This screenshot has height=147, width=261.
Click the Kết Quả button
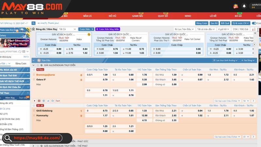click(x=225, y=23)
